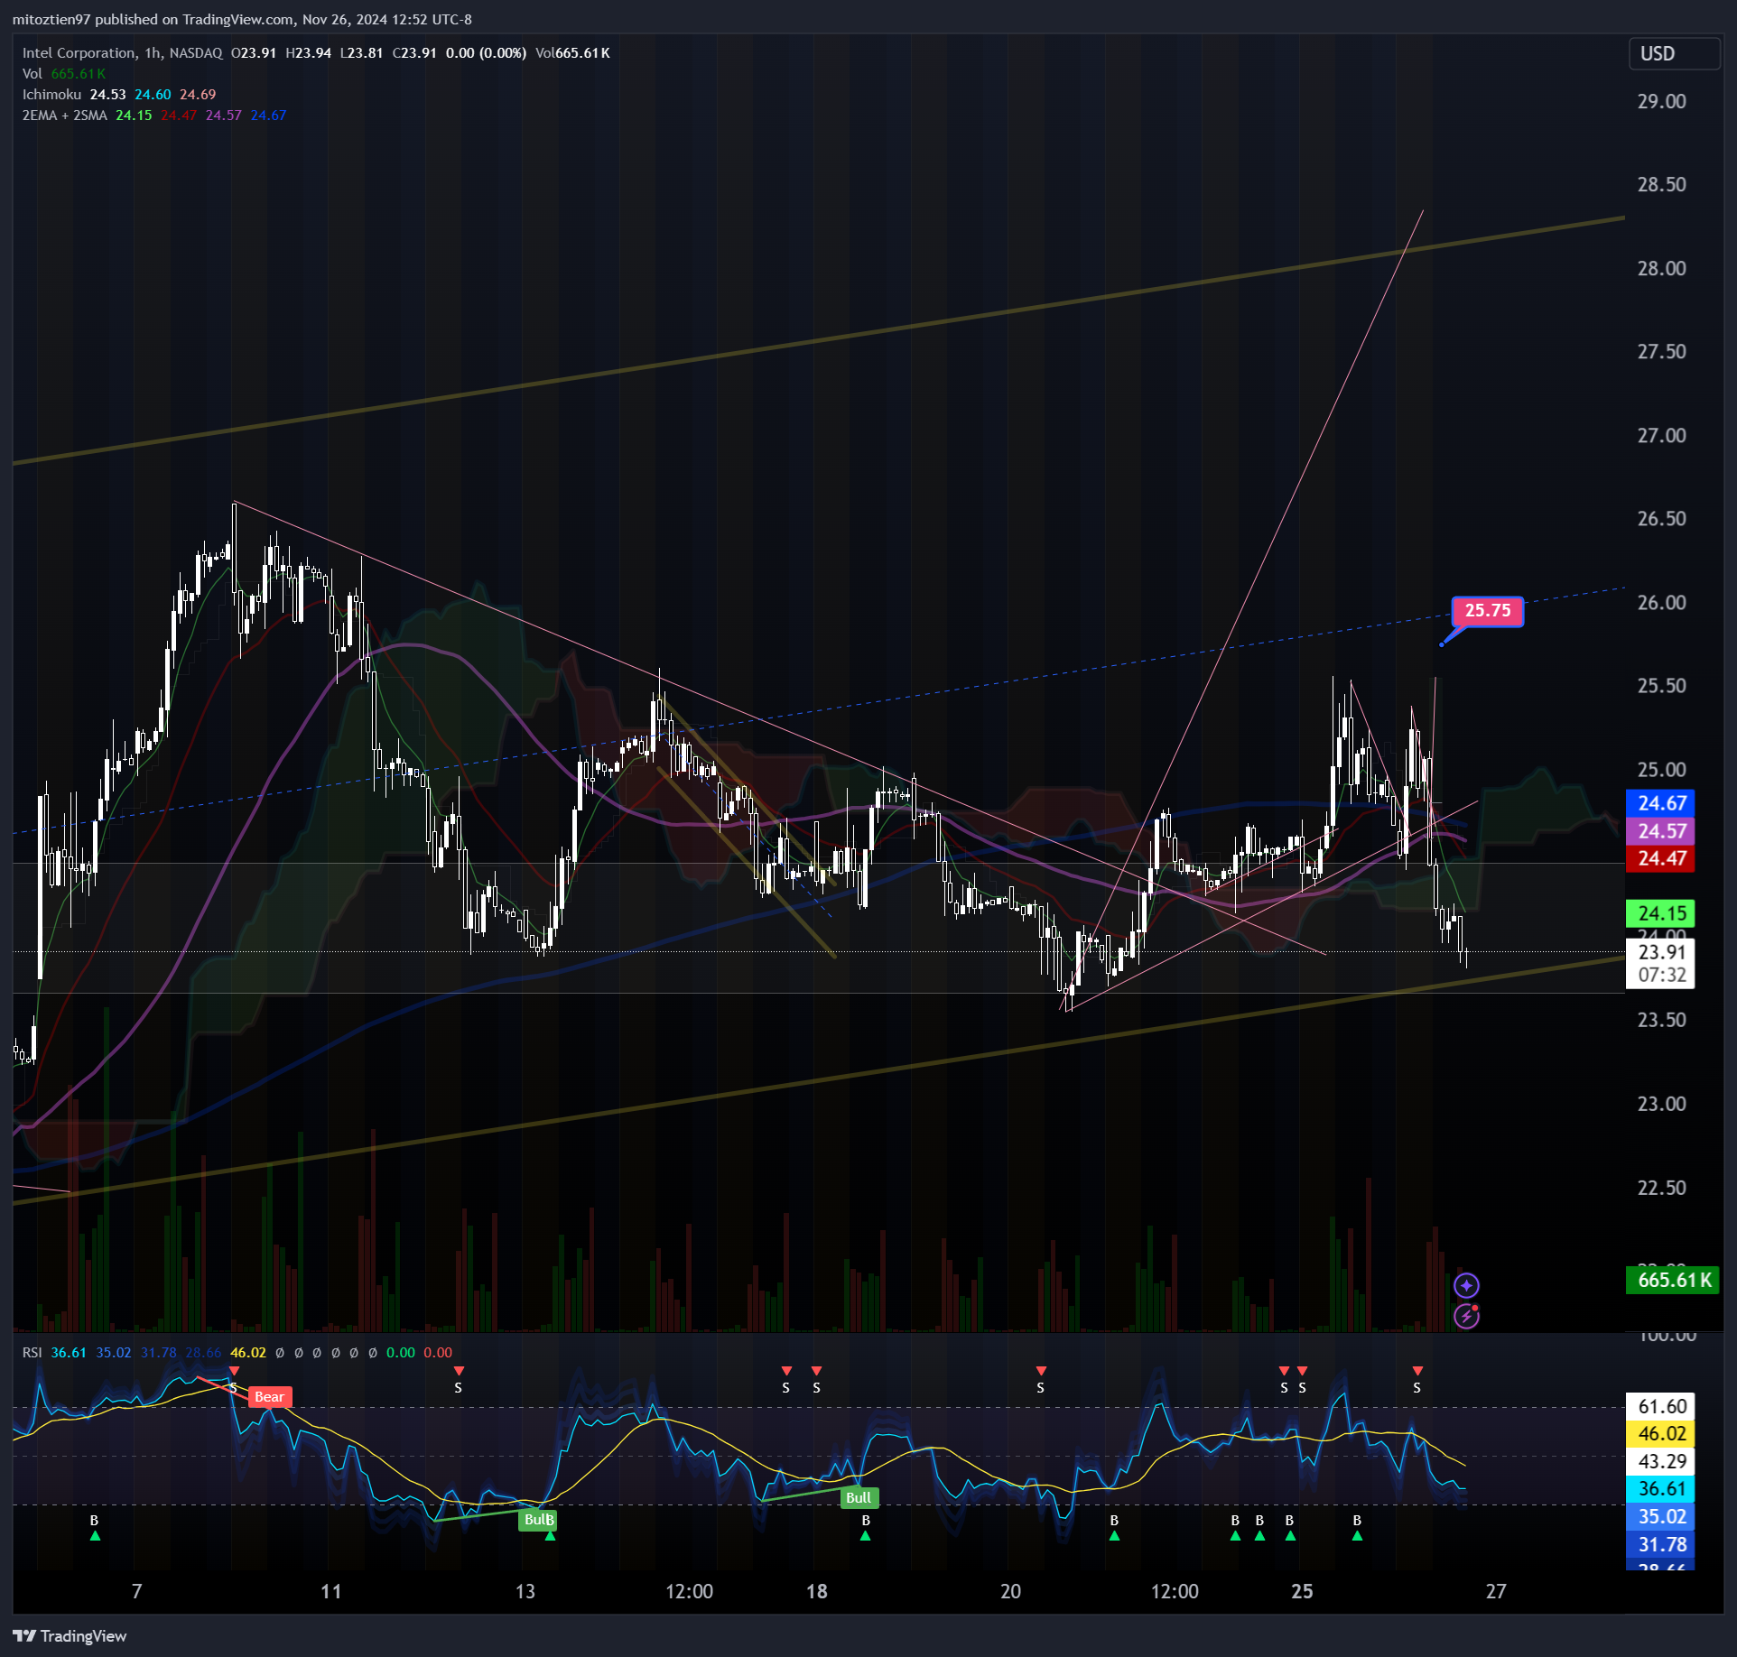Viewport: 1737px width, 1657px height.
Task: Click the 22.50 price scale label
Action: pos(1661,1188)
